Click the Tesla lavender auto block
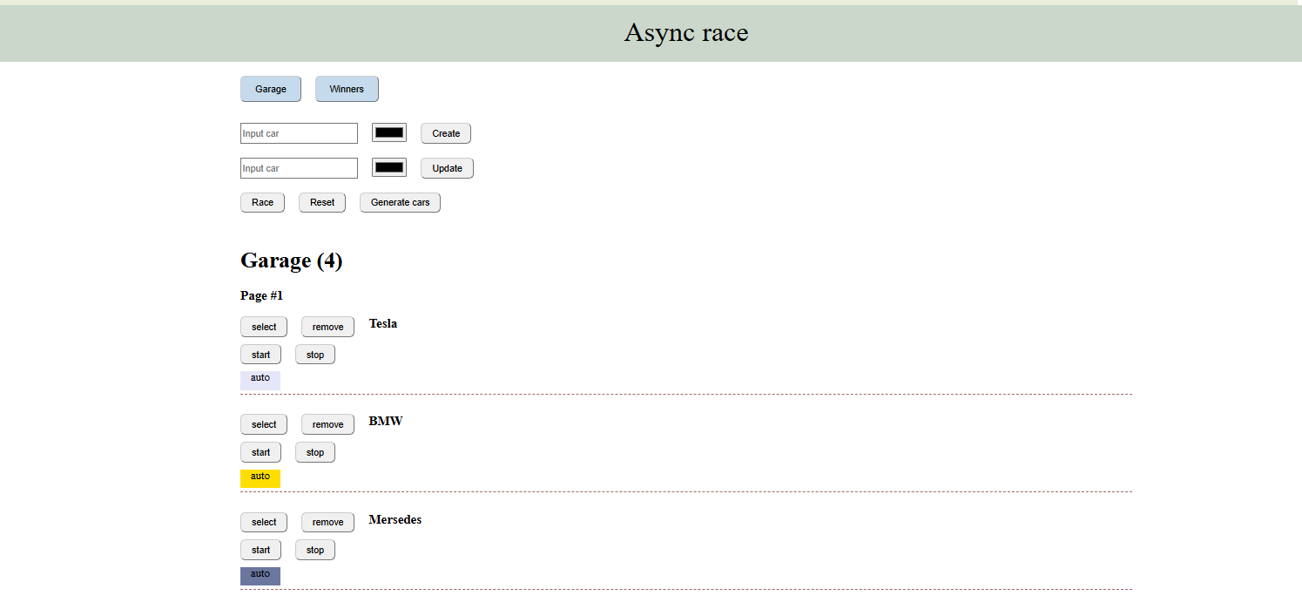The width and height of the screenshot is (1302, 609). [x=260, y=381]
